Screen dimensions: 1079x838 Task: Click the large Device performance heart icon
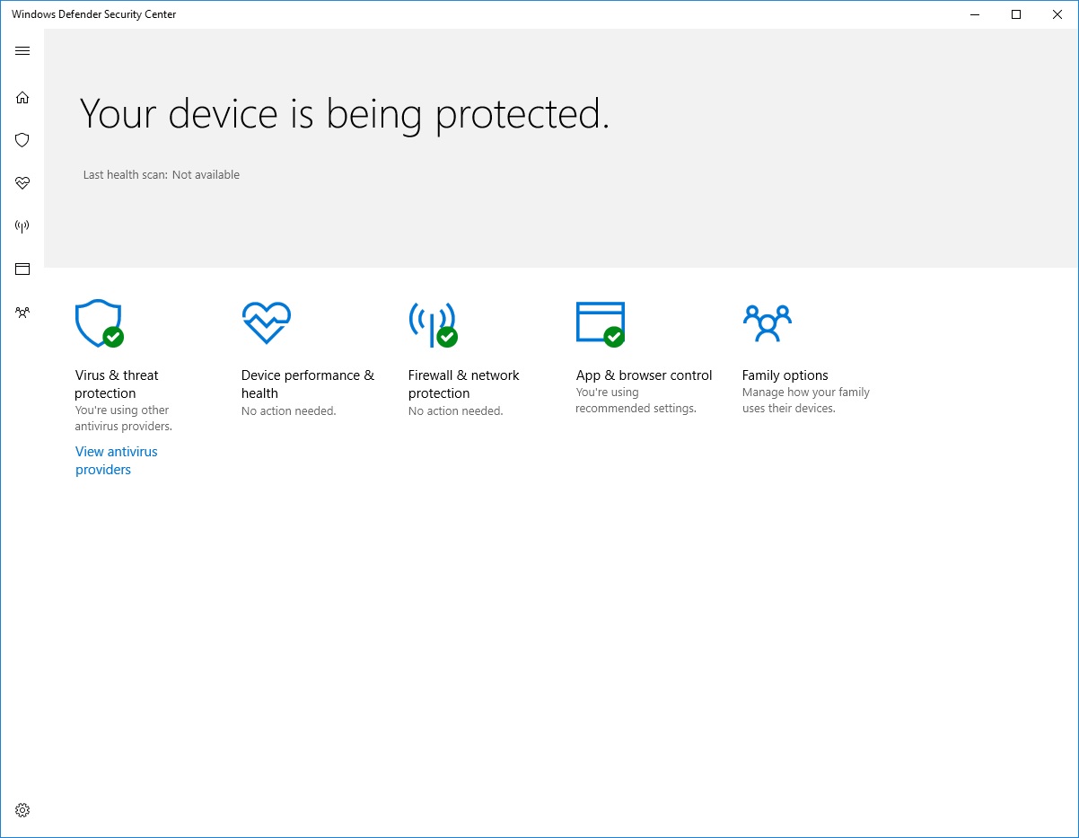(266, 322)
